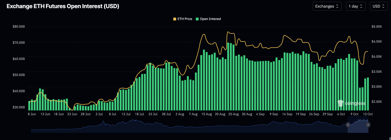Click the yellow ETH Price legend swatch
The height and width of the screenshot is (140, 391).
[175, 19]
